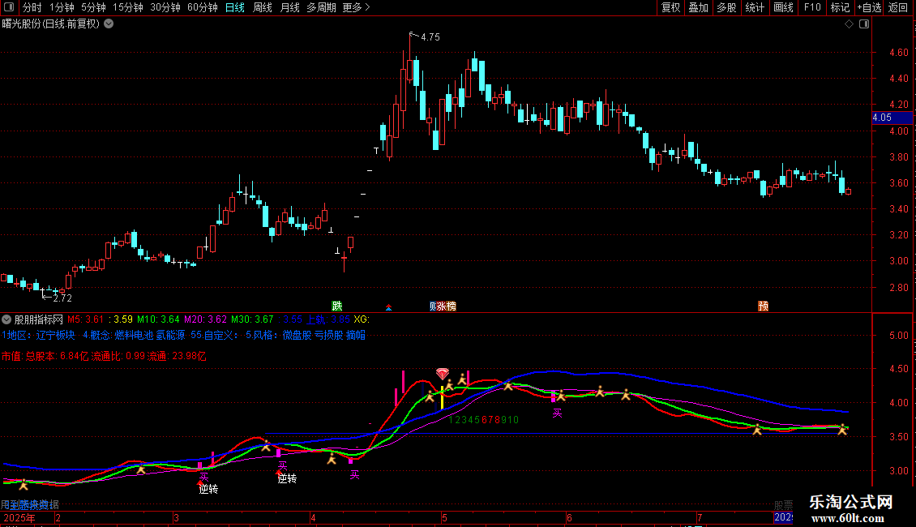Activate the 画线 drawing tools
Viewport: 916px width, 527px height.
coord(783,7)
